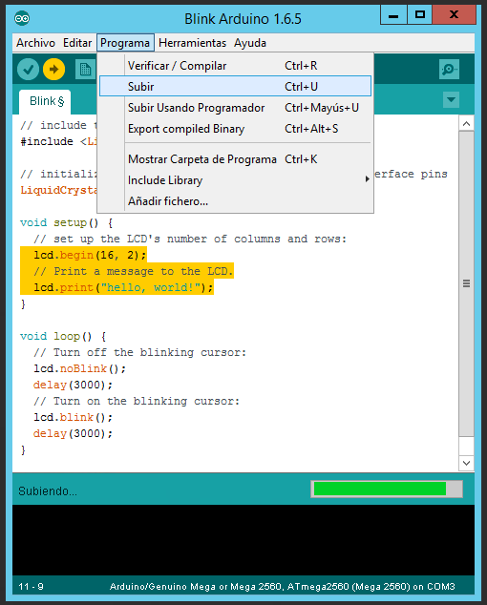Image resolution: width=487 pixels, height=605 pixels.
Task: Click the Subiendo... status message
Action: (48, 491)
